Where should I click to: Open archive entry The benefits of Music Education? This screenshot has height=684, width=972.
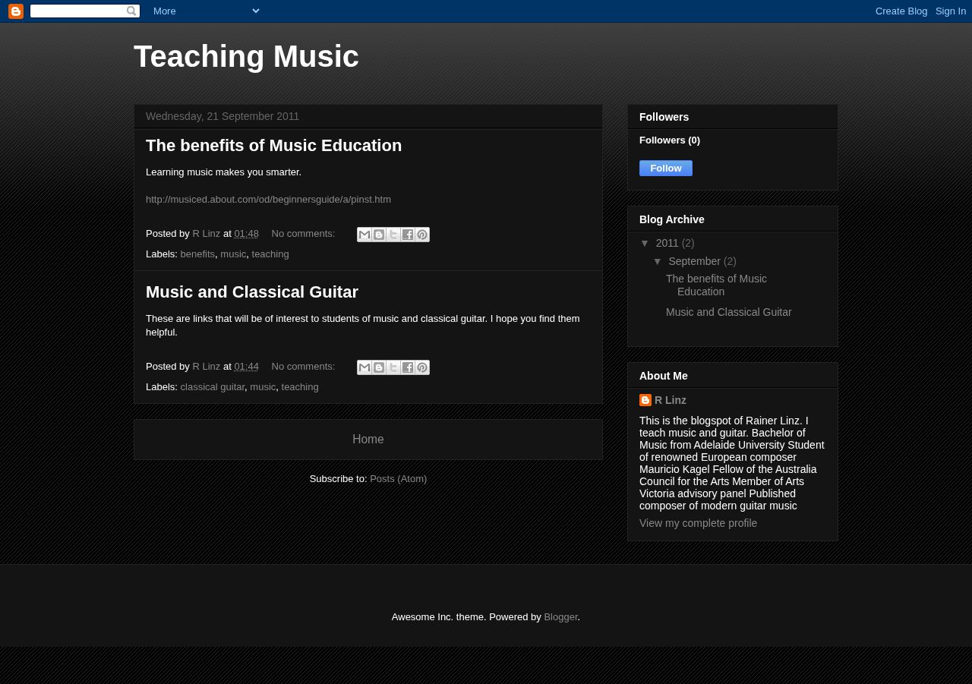click(x=716, y=285)
